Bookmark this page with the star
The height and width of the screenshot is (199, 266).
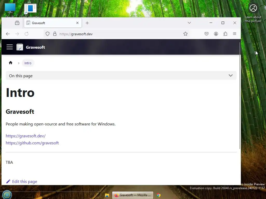point(185,34)
